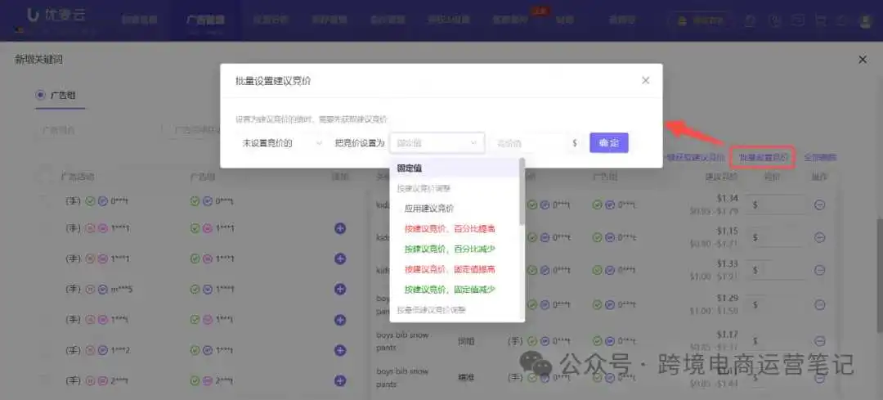Image resolution: width=883 pixels, height=400 pixels.
Task: Choose 固定值 option in dropdown list
Action: tap(454, 168)
